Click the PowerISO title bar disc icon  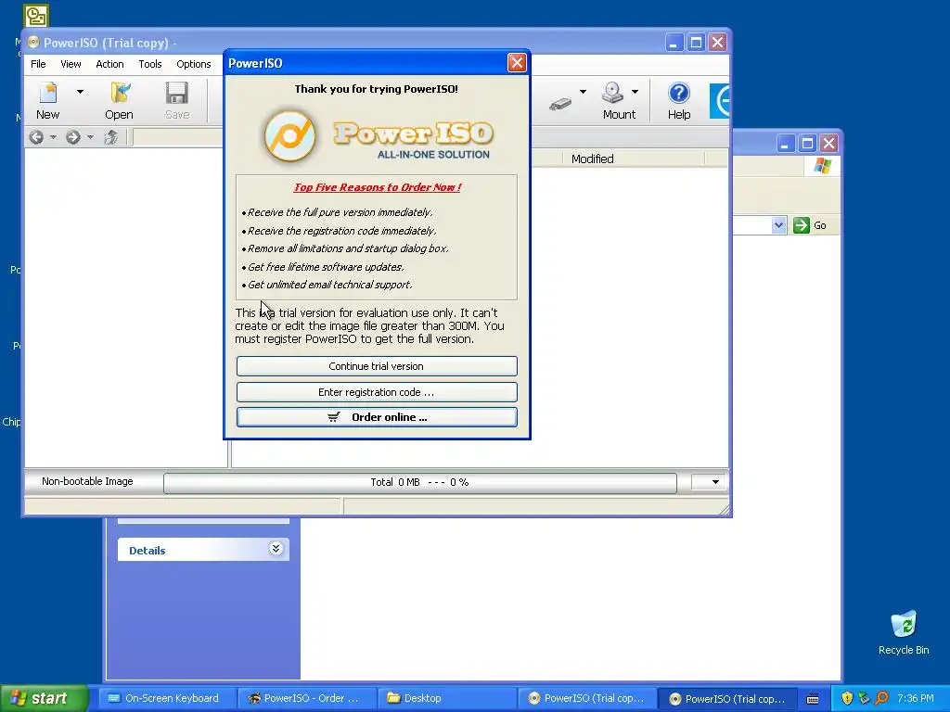pyautogui.click(x=33, y=43)
